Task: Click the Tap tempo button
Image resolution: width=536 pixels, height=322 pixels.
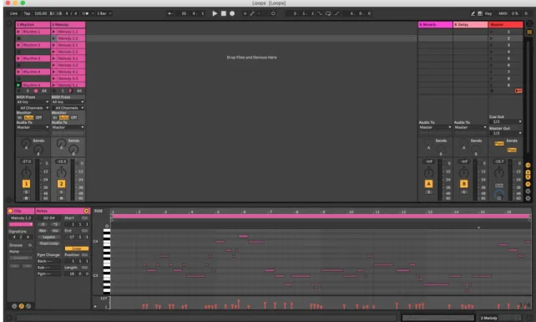Action: point(27,13)
